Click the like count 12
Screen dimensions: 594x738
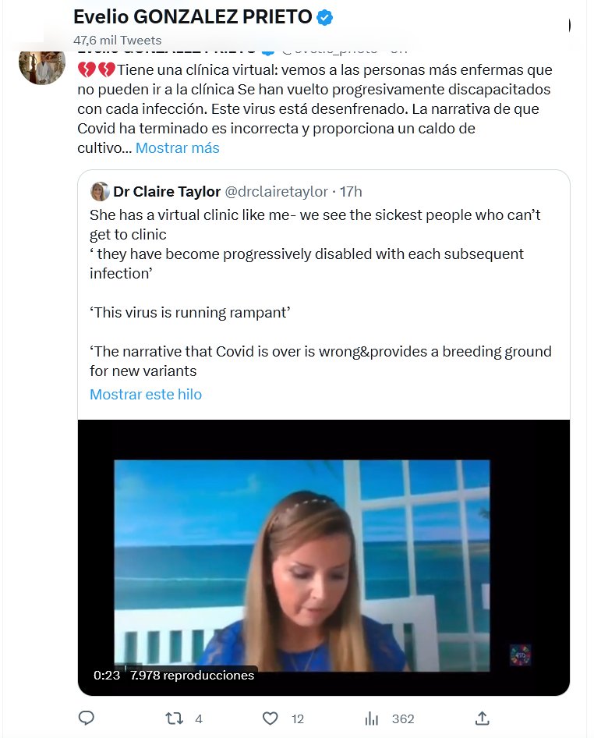pyautogui.click(x=297, y=719)
